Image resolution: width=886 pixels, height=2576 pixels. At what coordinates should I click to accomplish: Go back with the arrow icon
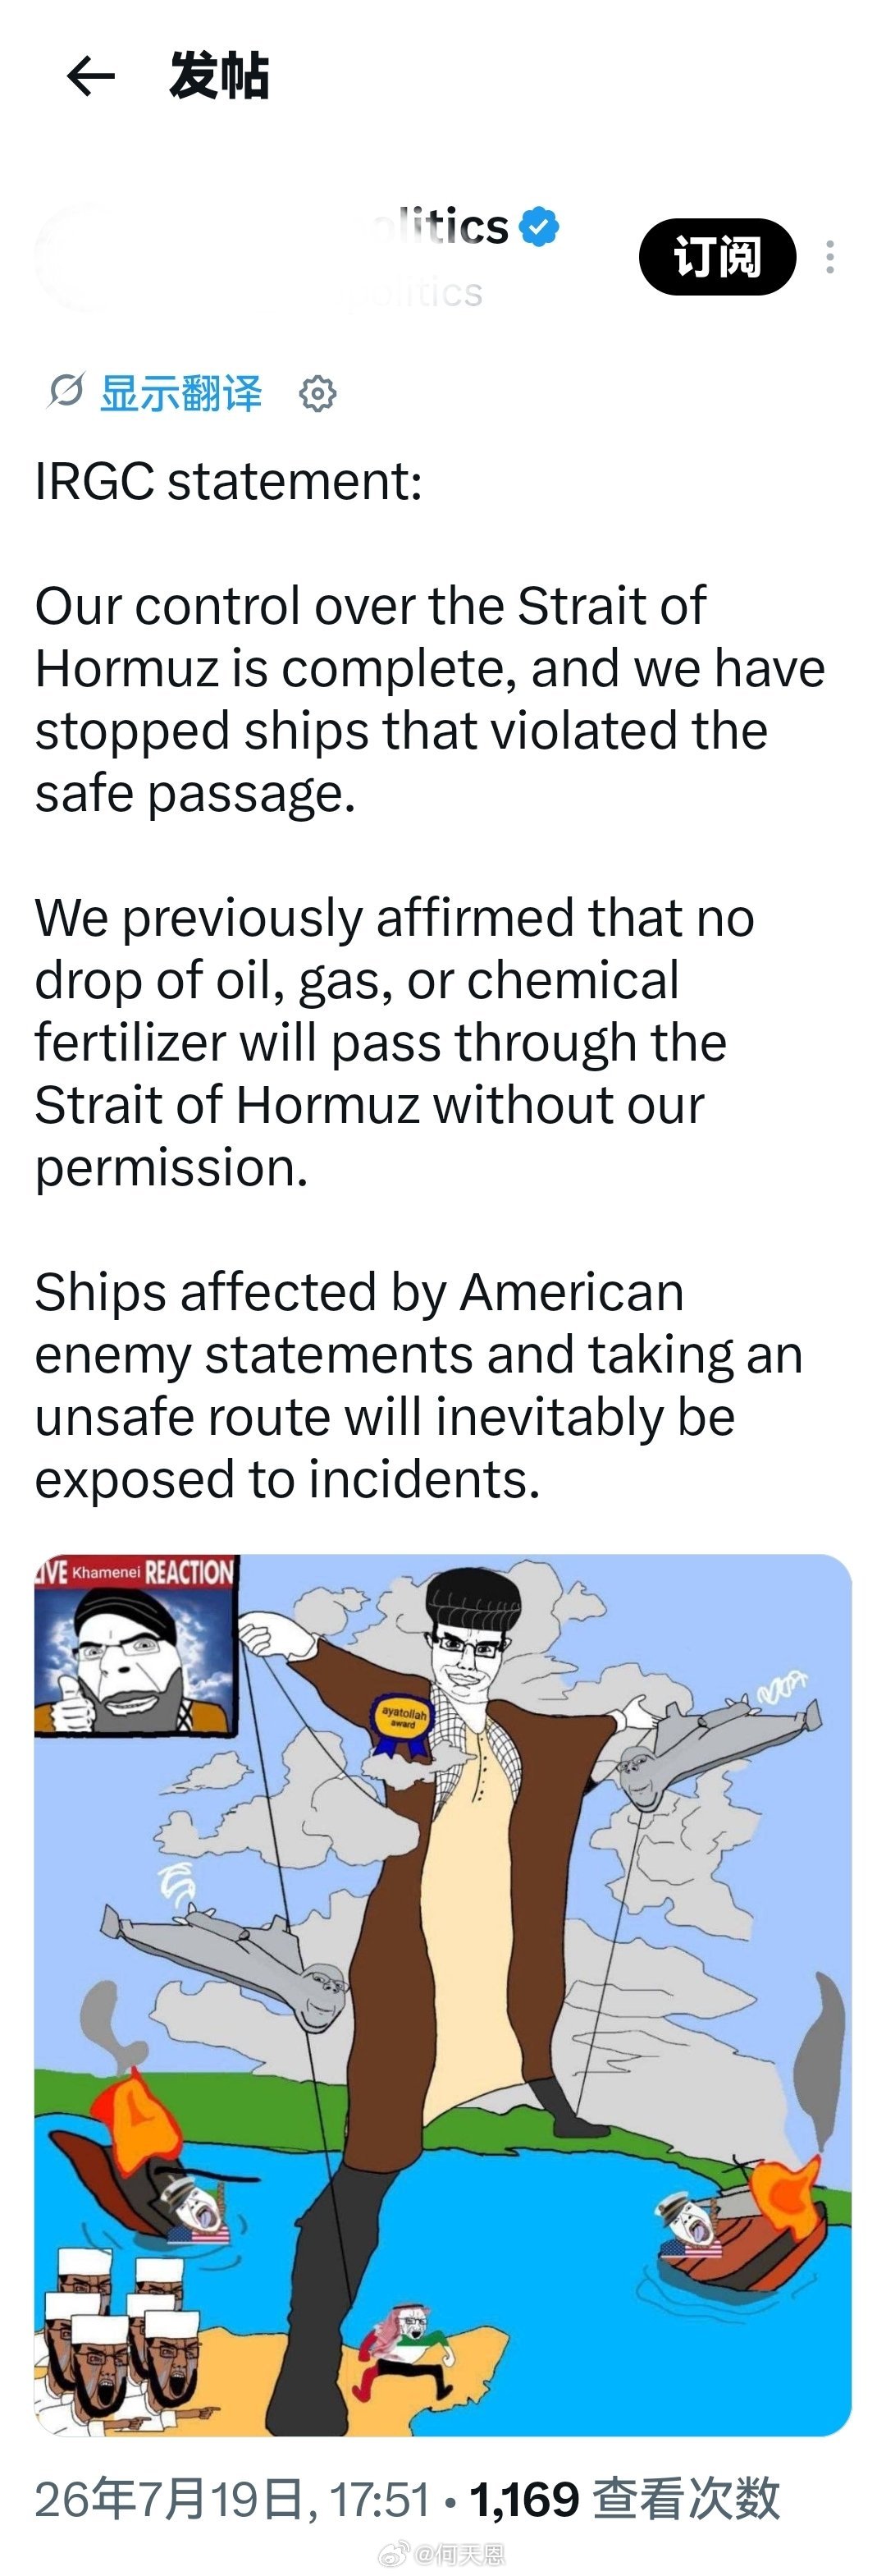click(x=90, y=76)
